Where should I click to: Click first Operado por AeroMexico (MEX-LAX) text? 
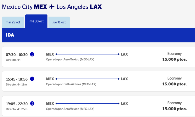[70, 59]
